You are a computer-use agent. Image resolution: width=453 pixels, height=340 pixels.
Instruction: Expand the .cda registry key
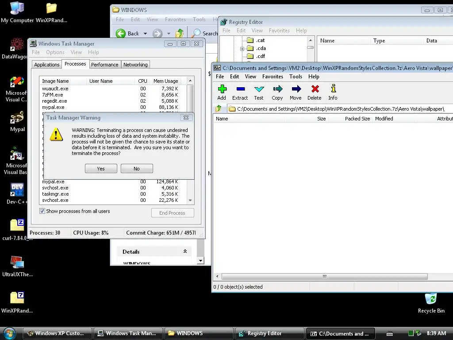click(x=242, y=49)
